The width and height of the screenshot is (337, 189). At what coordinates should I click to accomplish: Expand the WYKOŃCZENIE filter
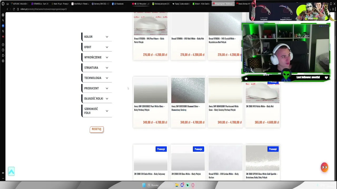pyautogui.click(x=97, y=57)
